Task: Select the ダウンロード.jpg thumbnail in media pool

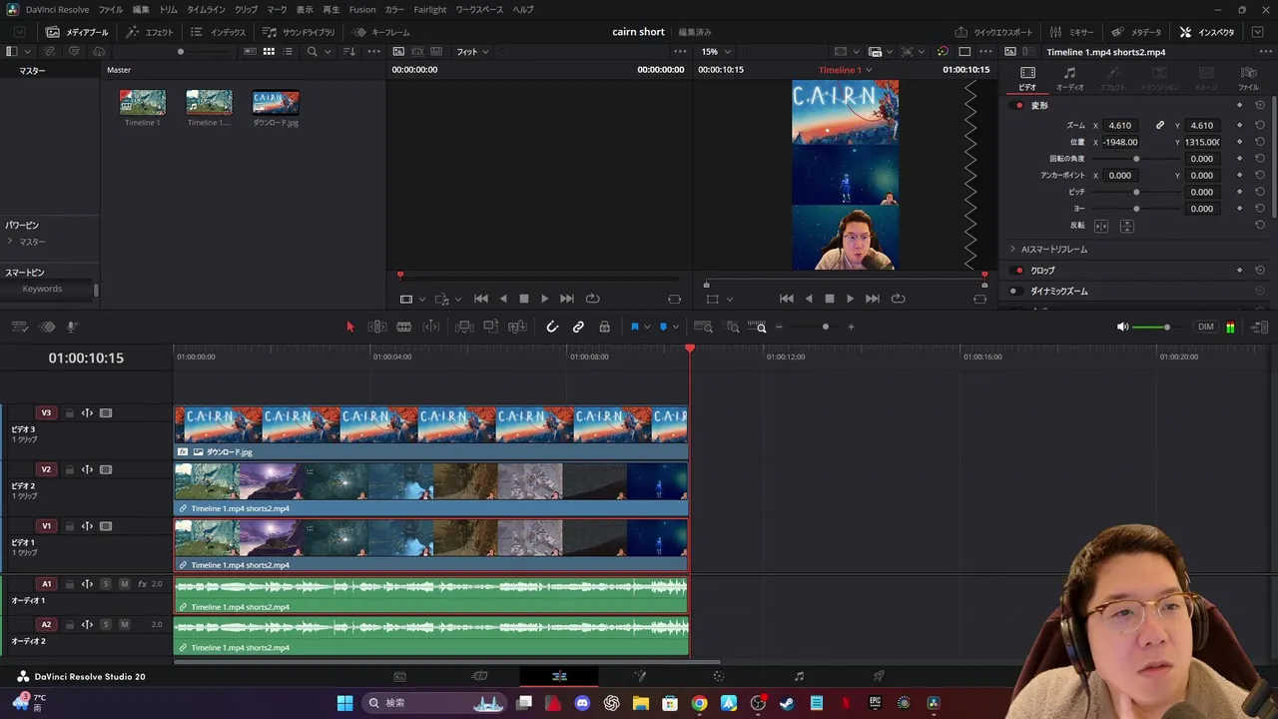Action: (276, 103)
